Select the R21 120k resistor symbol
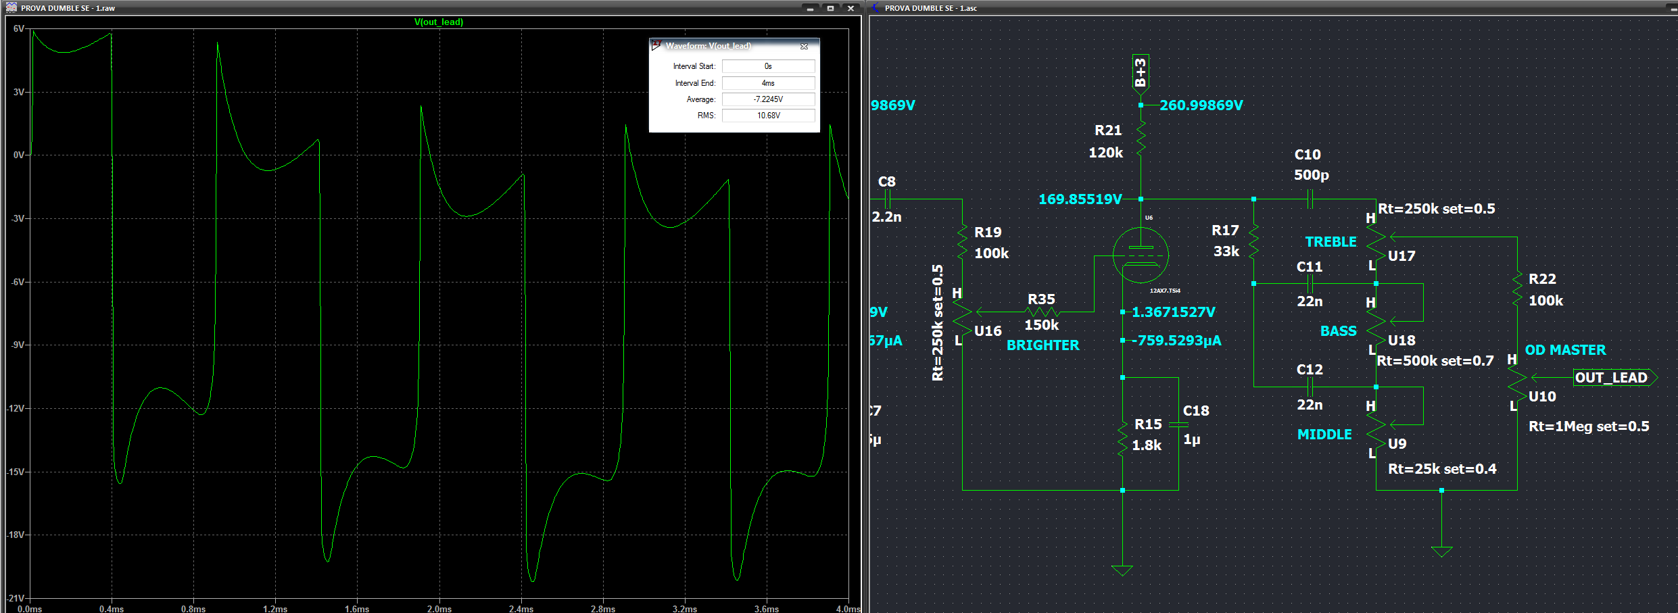Image resolution: width=1678 pixels, height=613 pixels. [x=1141, y=139]
